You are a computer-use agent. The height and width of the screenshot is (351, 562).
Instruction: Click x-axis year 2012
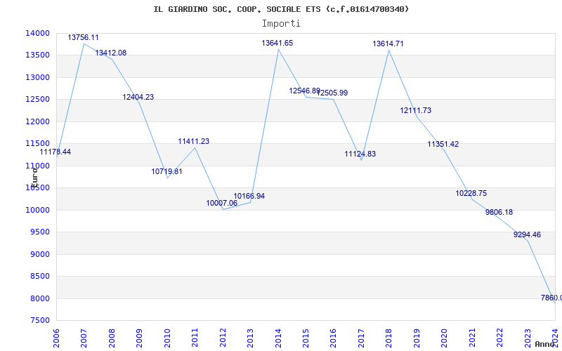point(223,338)
